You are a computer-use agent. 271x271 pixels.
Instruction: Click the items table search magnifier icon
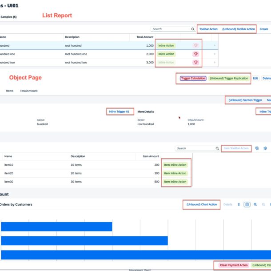pos(217,148)
